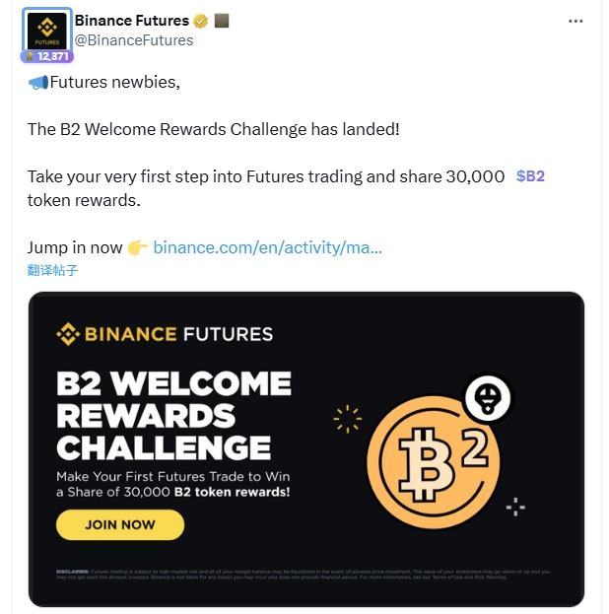Click the orange B2 coin graphic
Screen dimensions: 609x614
tap(434, 462)
